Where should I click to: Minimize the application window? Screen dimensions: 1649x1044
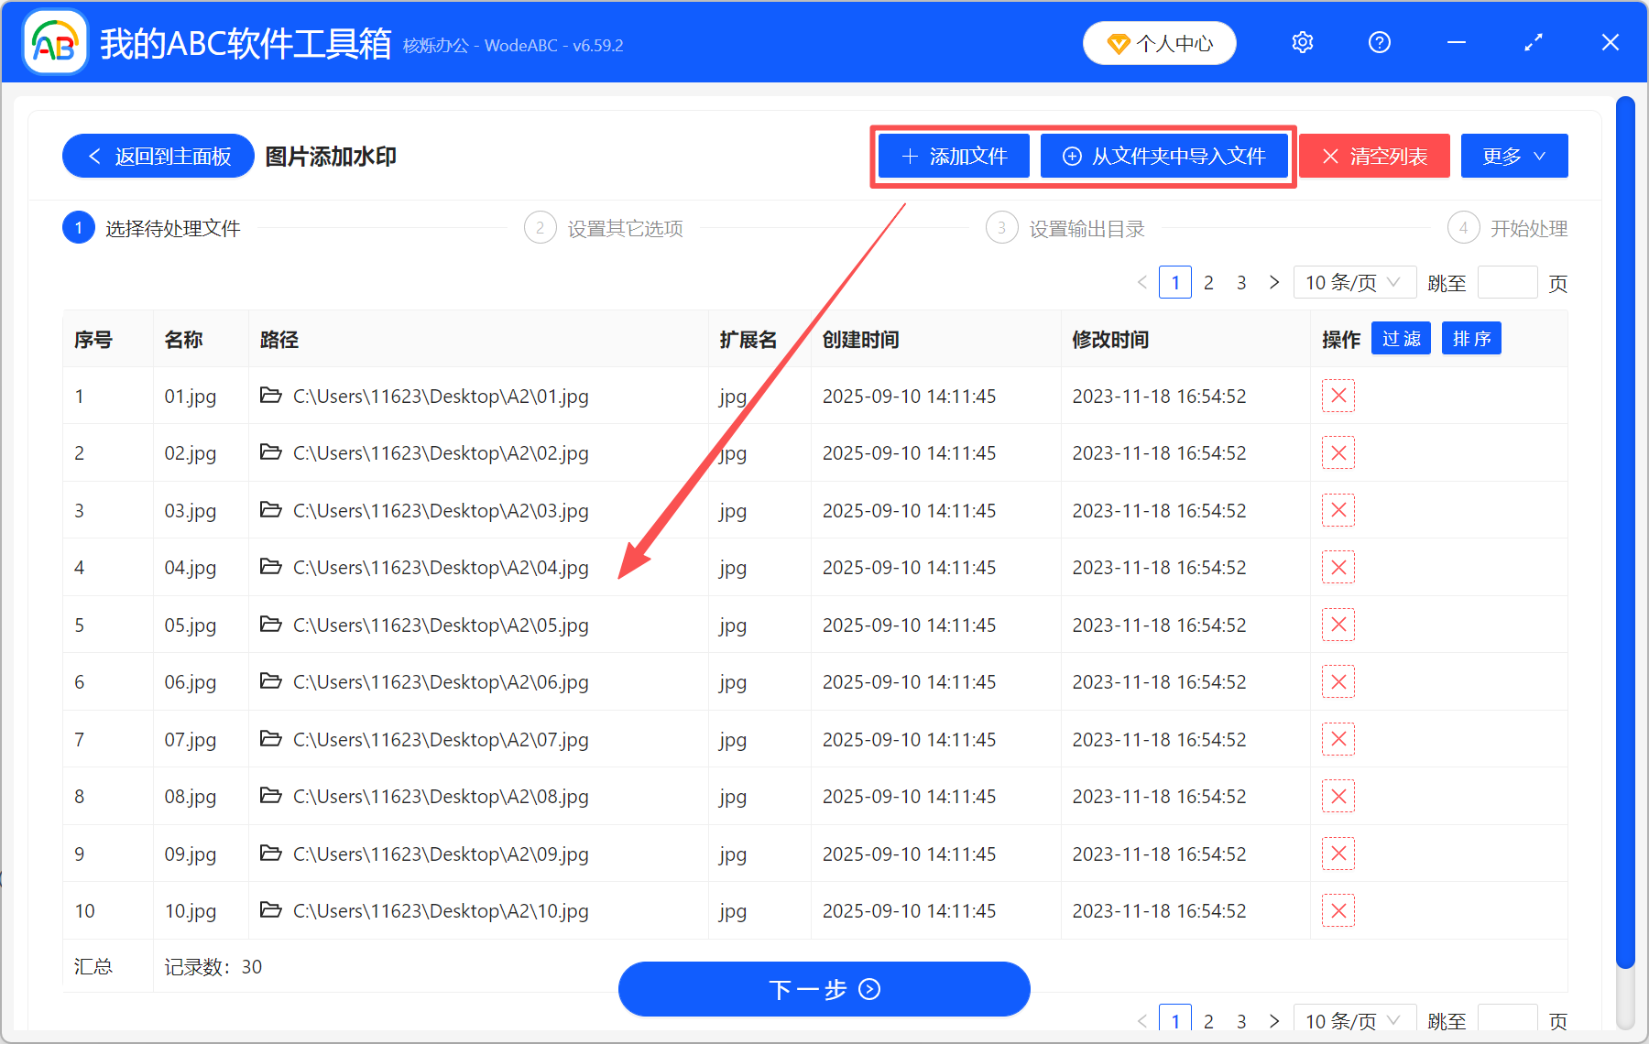point(1457,43)
